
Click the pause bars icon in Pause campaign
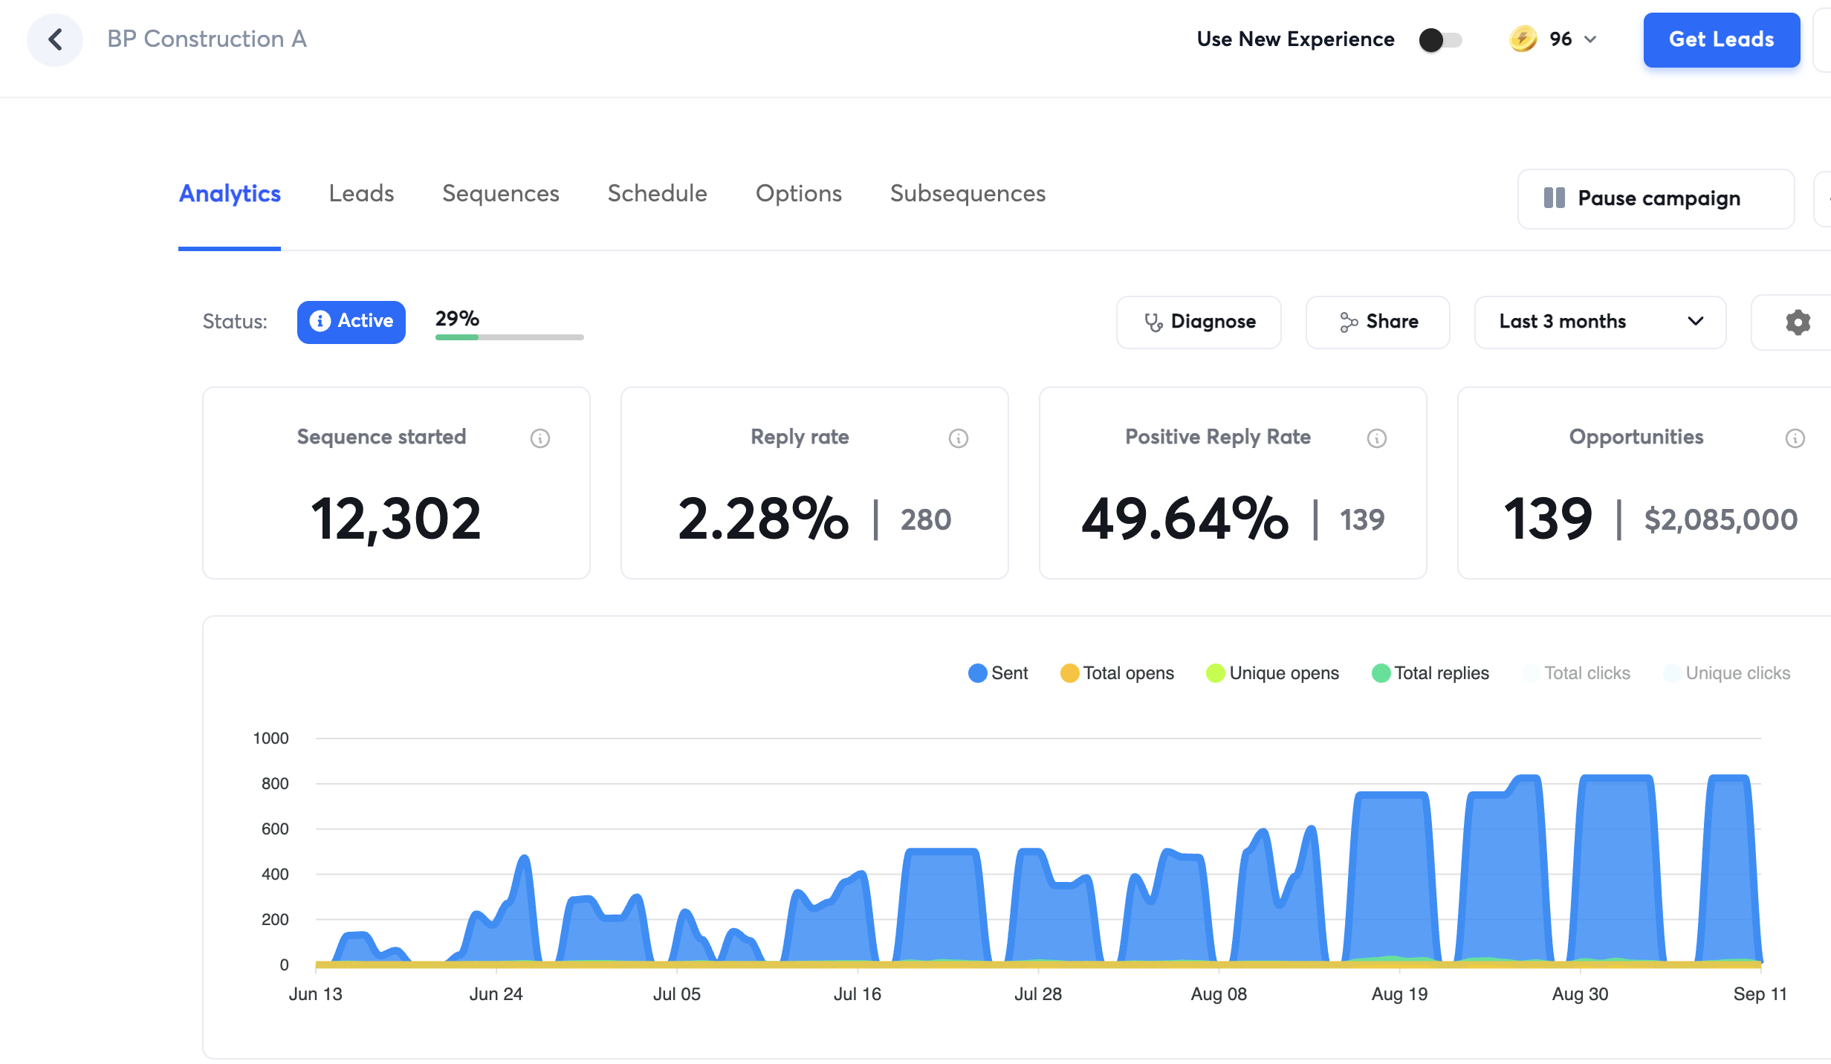tap(1554, 198)
